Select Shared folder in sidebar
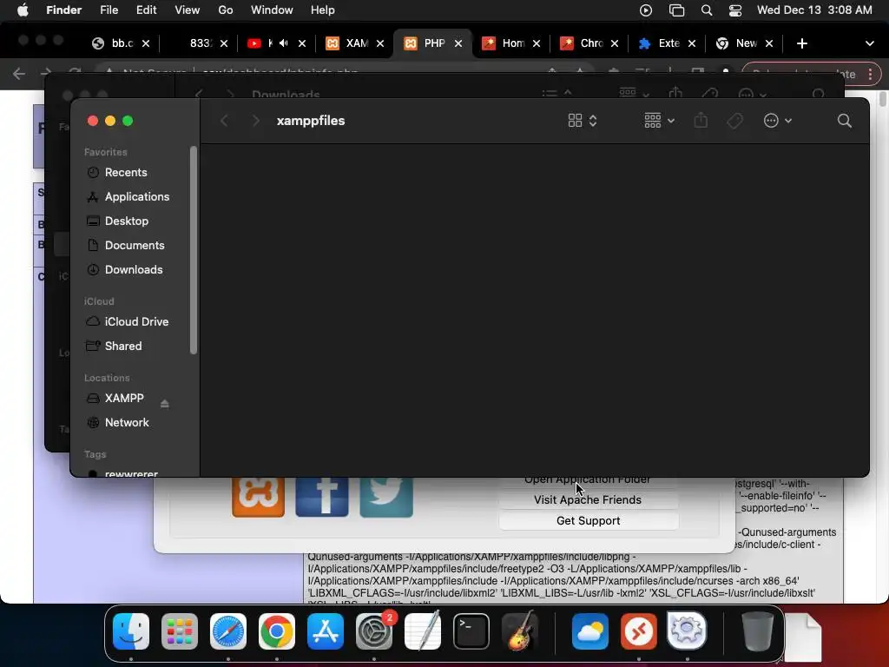The height and width of the screenshot is (667, 889). tap(123, 346)
